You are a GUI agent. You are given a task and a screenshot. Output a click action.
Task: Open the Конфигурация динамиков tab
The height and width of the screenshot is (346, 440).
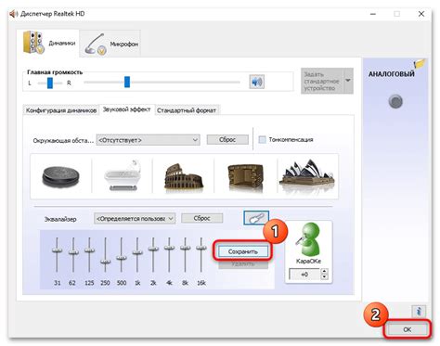61,110
